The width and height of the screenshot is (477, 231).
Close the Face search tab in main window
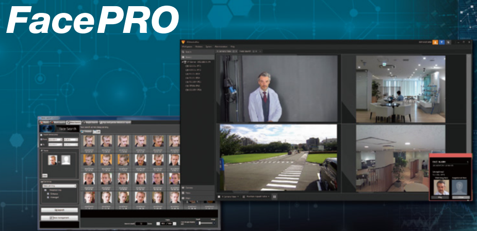click(256, 51)
